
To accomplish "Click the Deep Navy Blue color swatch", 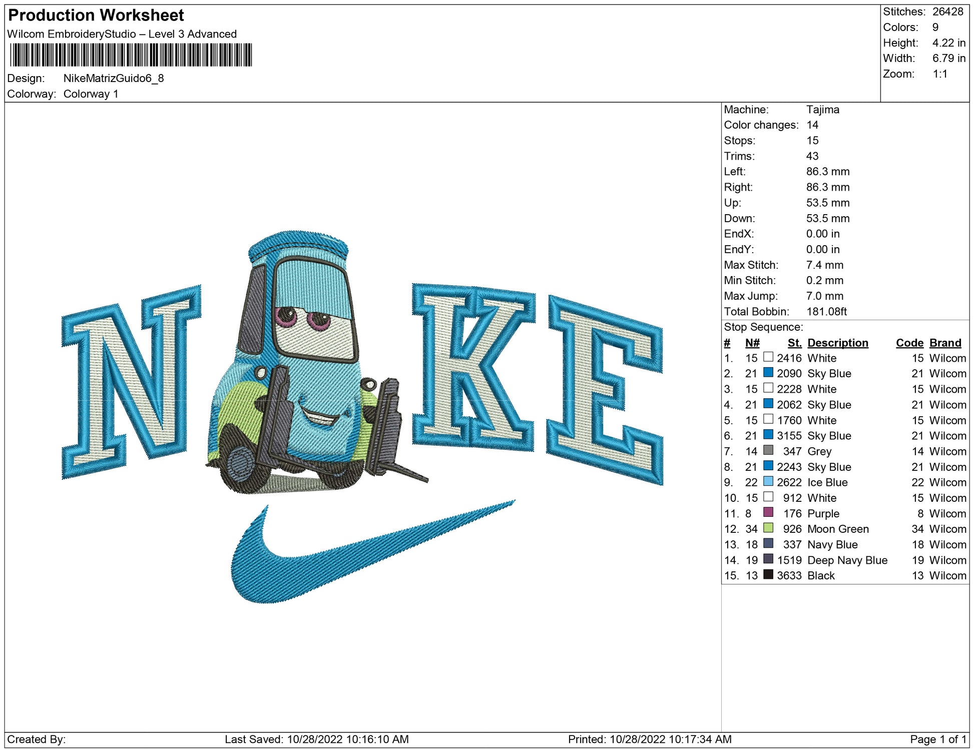I will pos(768,559).
